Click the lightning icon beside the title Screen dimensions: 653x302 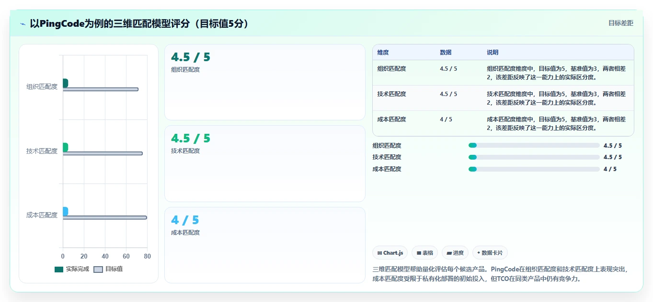[23, 24]
